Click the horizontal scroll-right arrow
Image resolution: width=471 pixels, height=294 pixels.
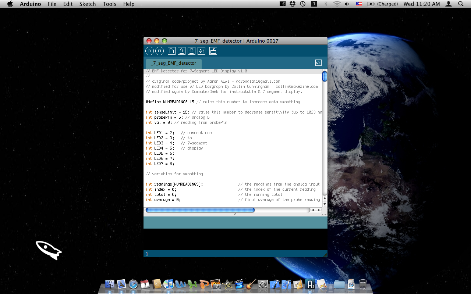319,210
